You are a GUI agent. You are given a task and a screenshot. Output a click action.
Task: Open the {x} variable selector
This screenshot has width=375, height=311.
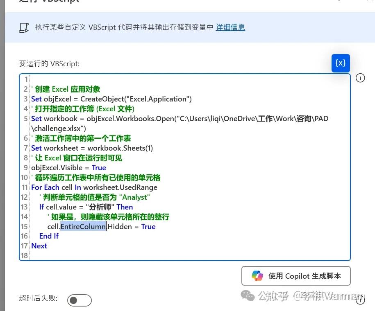pyautogui.click(x=341, y=63)
